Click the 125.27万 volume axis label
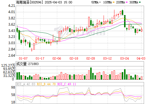This screenshot has width=148, height=104. click(8, 66)
